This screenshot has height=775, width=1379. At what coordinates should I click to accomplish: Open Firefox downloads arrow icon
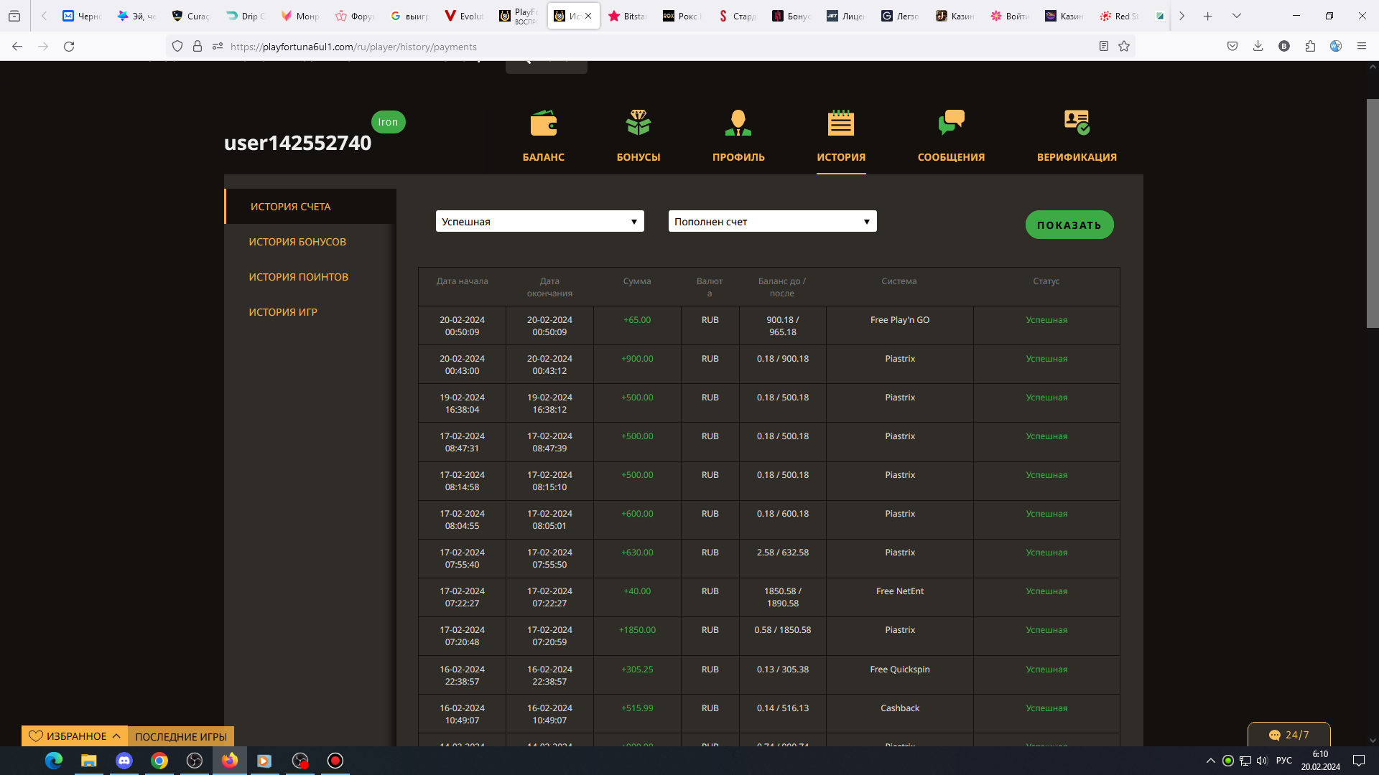click(x=1258, y=47)
